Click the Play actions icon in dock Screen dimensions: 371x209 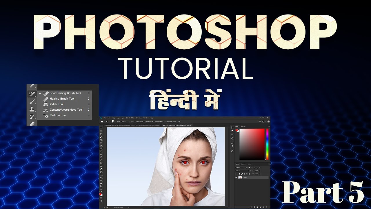pyautogui.click(x=232, y=131)
